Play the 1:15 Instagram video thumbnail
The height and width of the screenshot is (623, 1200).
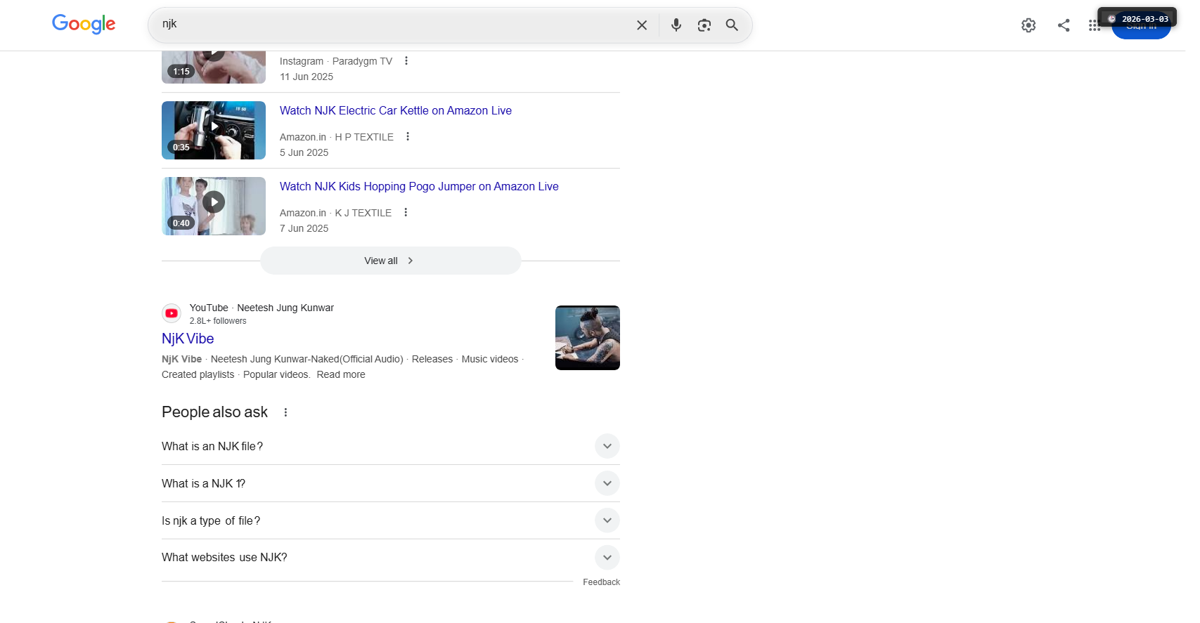(x=214, y=67)
